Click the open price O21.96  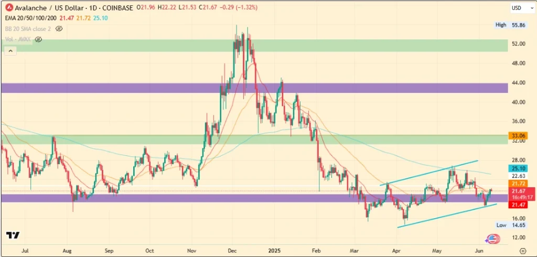pyautogui.click(x=145, y=7)
